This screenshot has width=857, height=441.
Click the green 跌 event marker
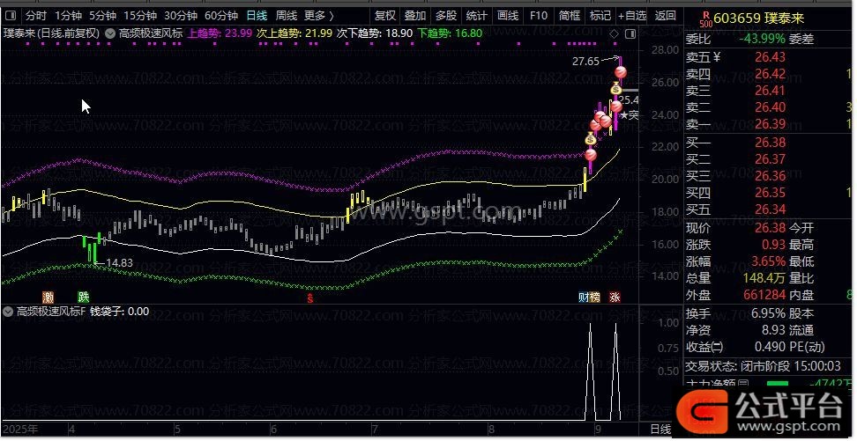[x=83, y=298]
